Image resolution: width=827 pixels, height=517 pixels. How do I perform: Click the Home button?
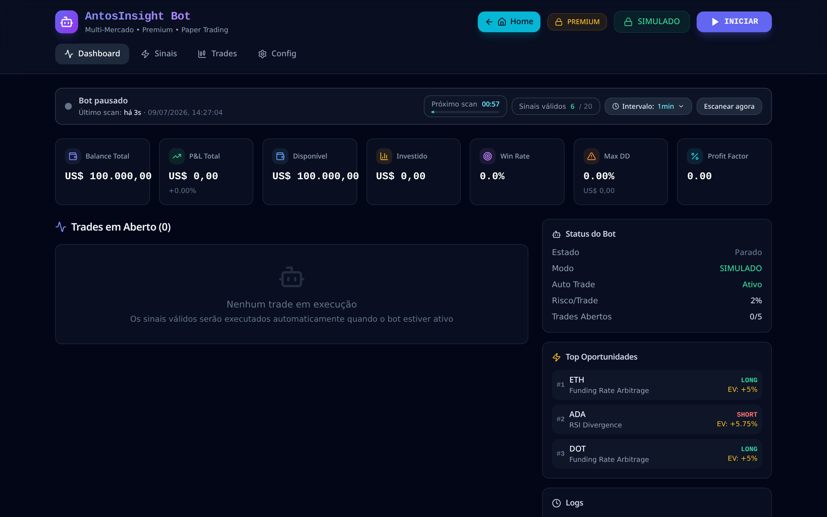point(509,22)
